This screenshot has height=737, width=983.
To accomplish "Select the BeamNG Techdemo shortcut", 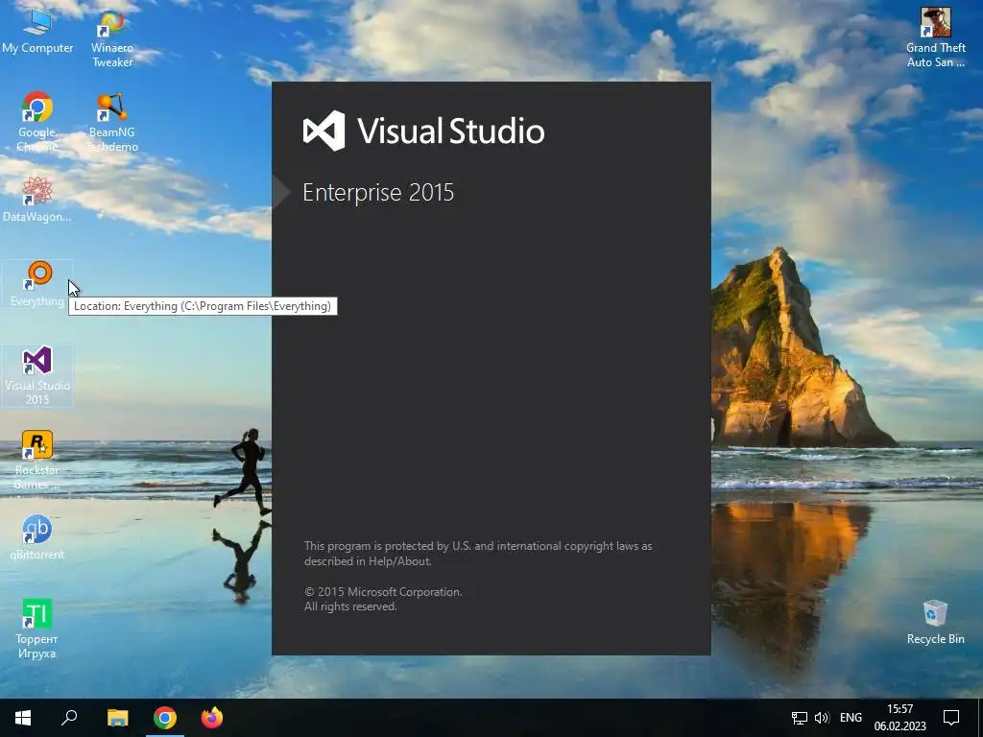I will pos(112,122).
